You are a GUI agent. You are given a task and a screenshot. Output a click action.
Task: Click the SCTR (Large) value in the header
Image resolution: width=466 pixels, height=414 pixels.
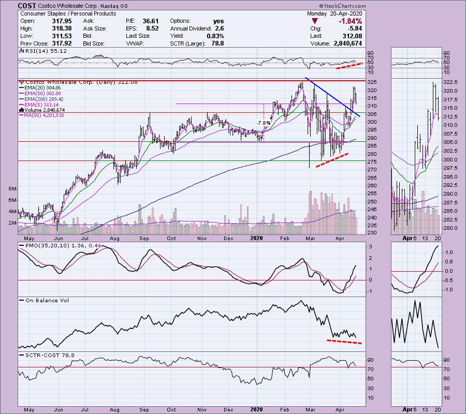[219, 43]
